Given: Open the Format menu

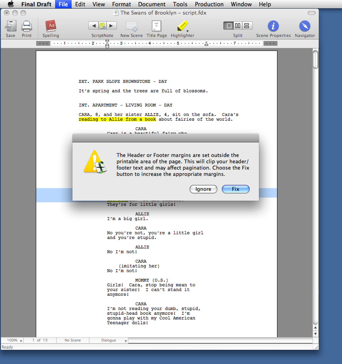Looking at the screenshot, I should coord(122,4).
